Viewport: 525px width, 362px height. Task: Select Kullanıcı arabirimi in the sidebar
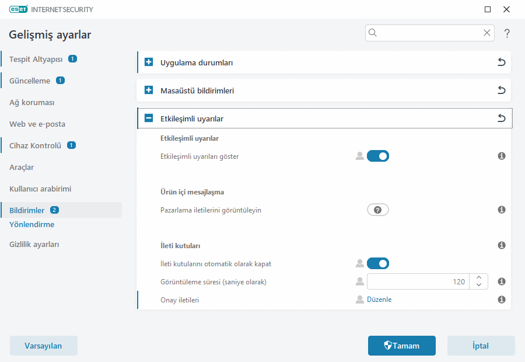click(x=40, y=189)
